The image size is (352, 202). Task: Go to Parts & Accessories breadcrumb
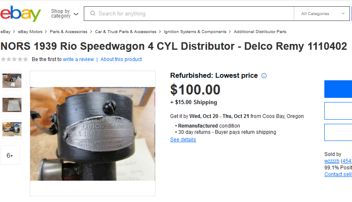point(68,32)
